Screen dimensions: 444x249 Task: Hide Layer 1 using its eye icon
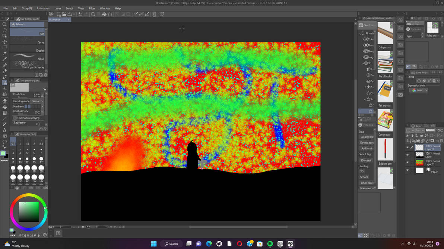(407, 155)
